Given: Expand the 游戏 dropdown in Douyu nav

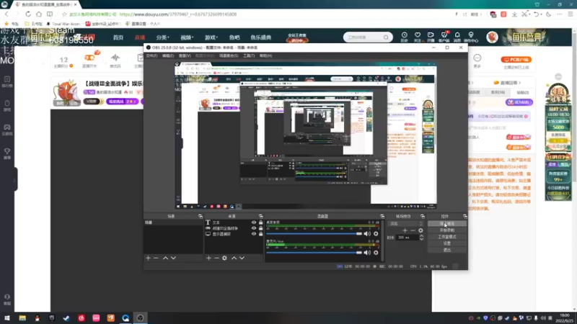Looking at the screenshot, I should tap(211, 37).
